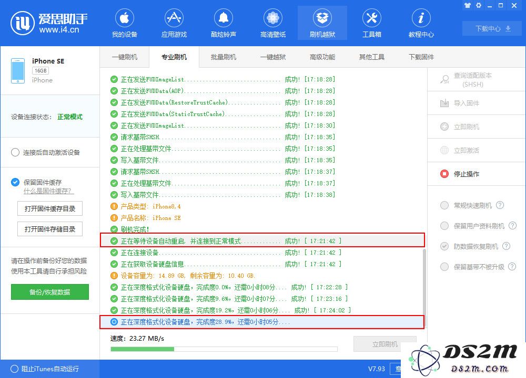Viewport: 526px width, 378px height.
Task: Click the 导入固件 import firmware icon
Action: (444, 103)
